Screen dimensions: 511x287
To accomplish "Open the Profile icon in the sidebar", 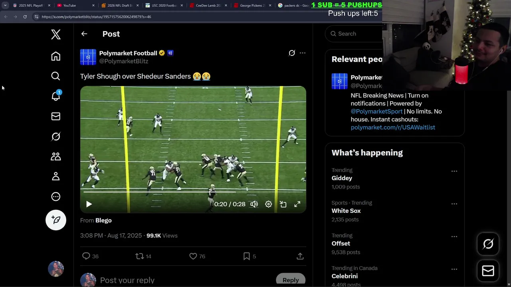I will coord(56,177).
